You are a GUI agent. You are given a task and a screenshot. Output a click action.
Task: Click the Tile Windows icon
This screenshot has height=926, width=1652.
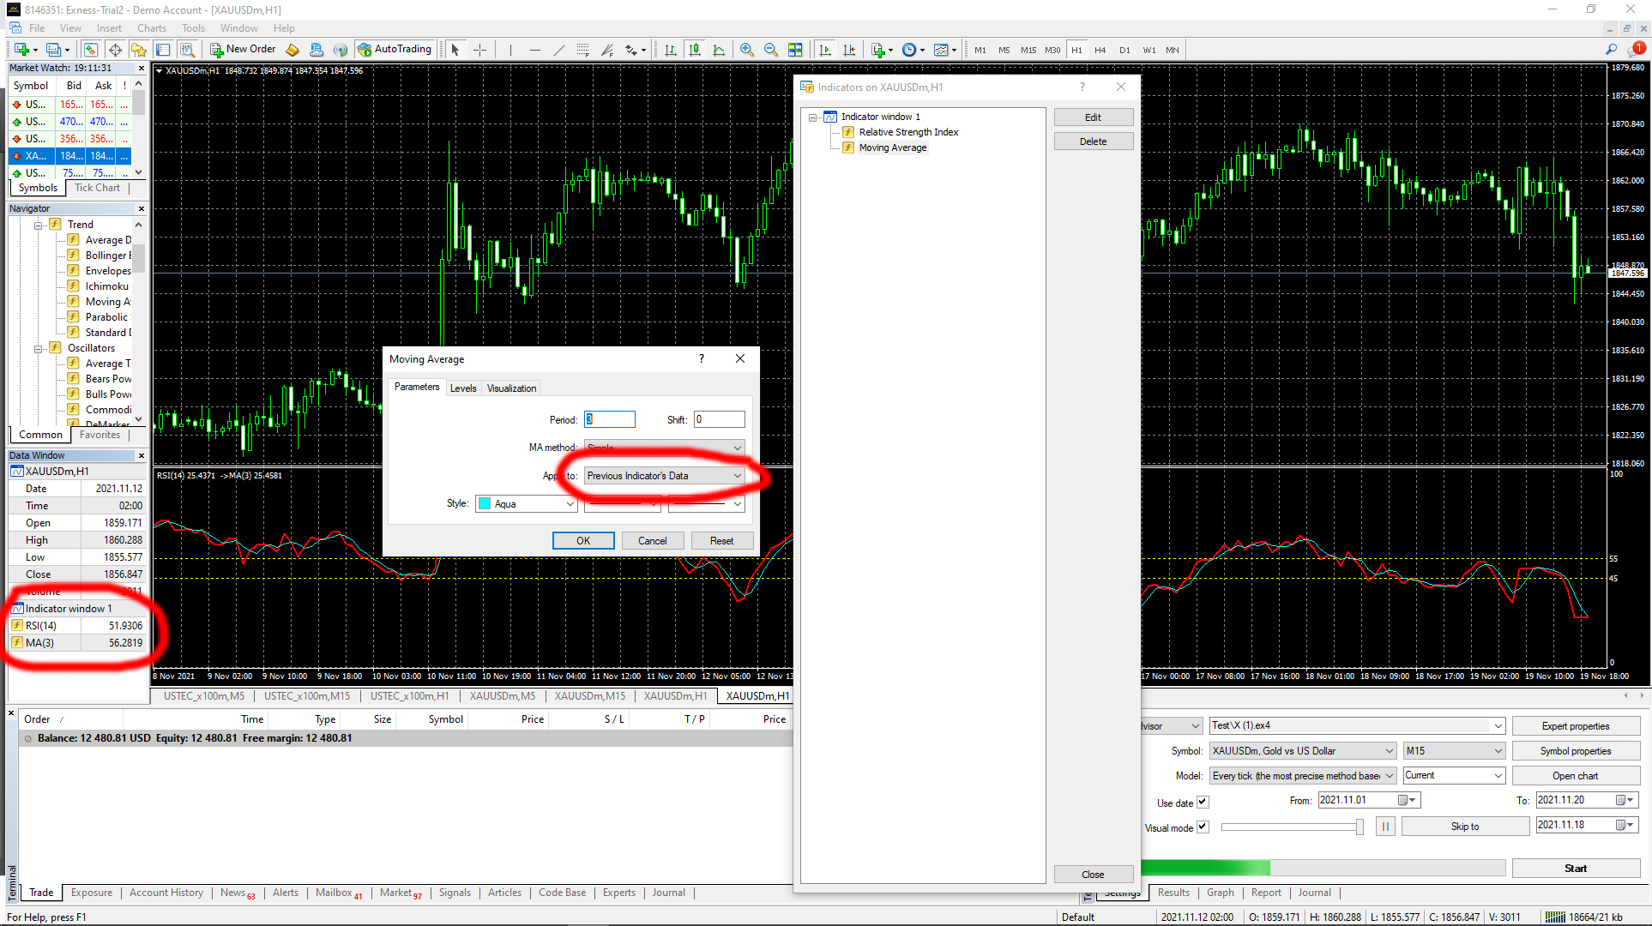pos(795,50)
